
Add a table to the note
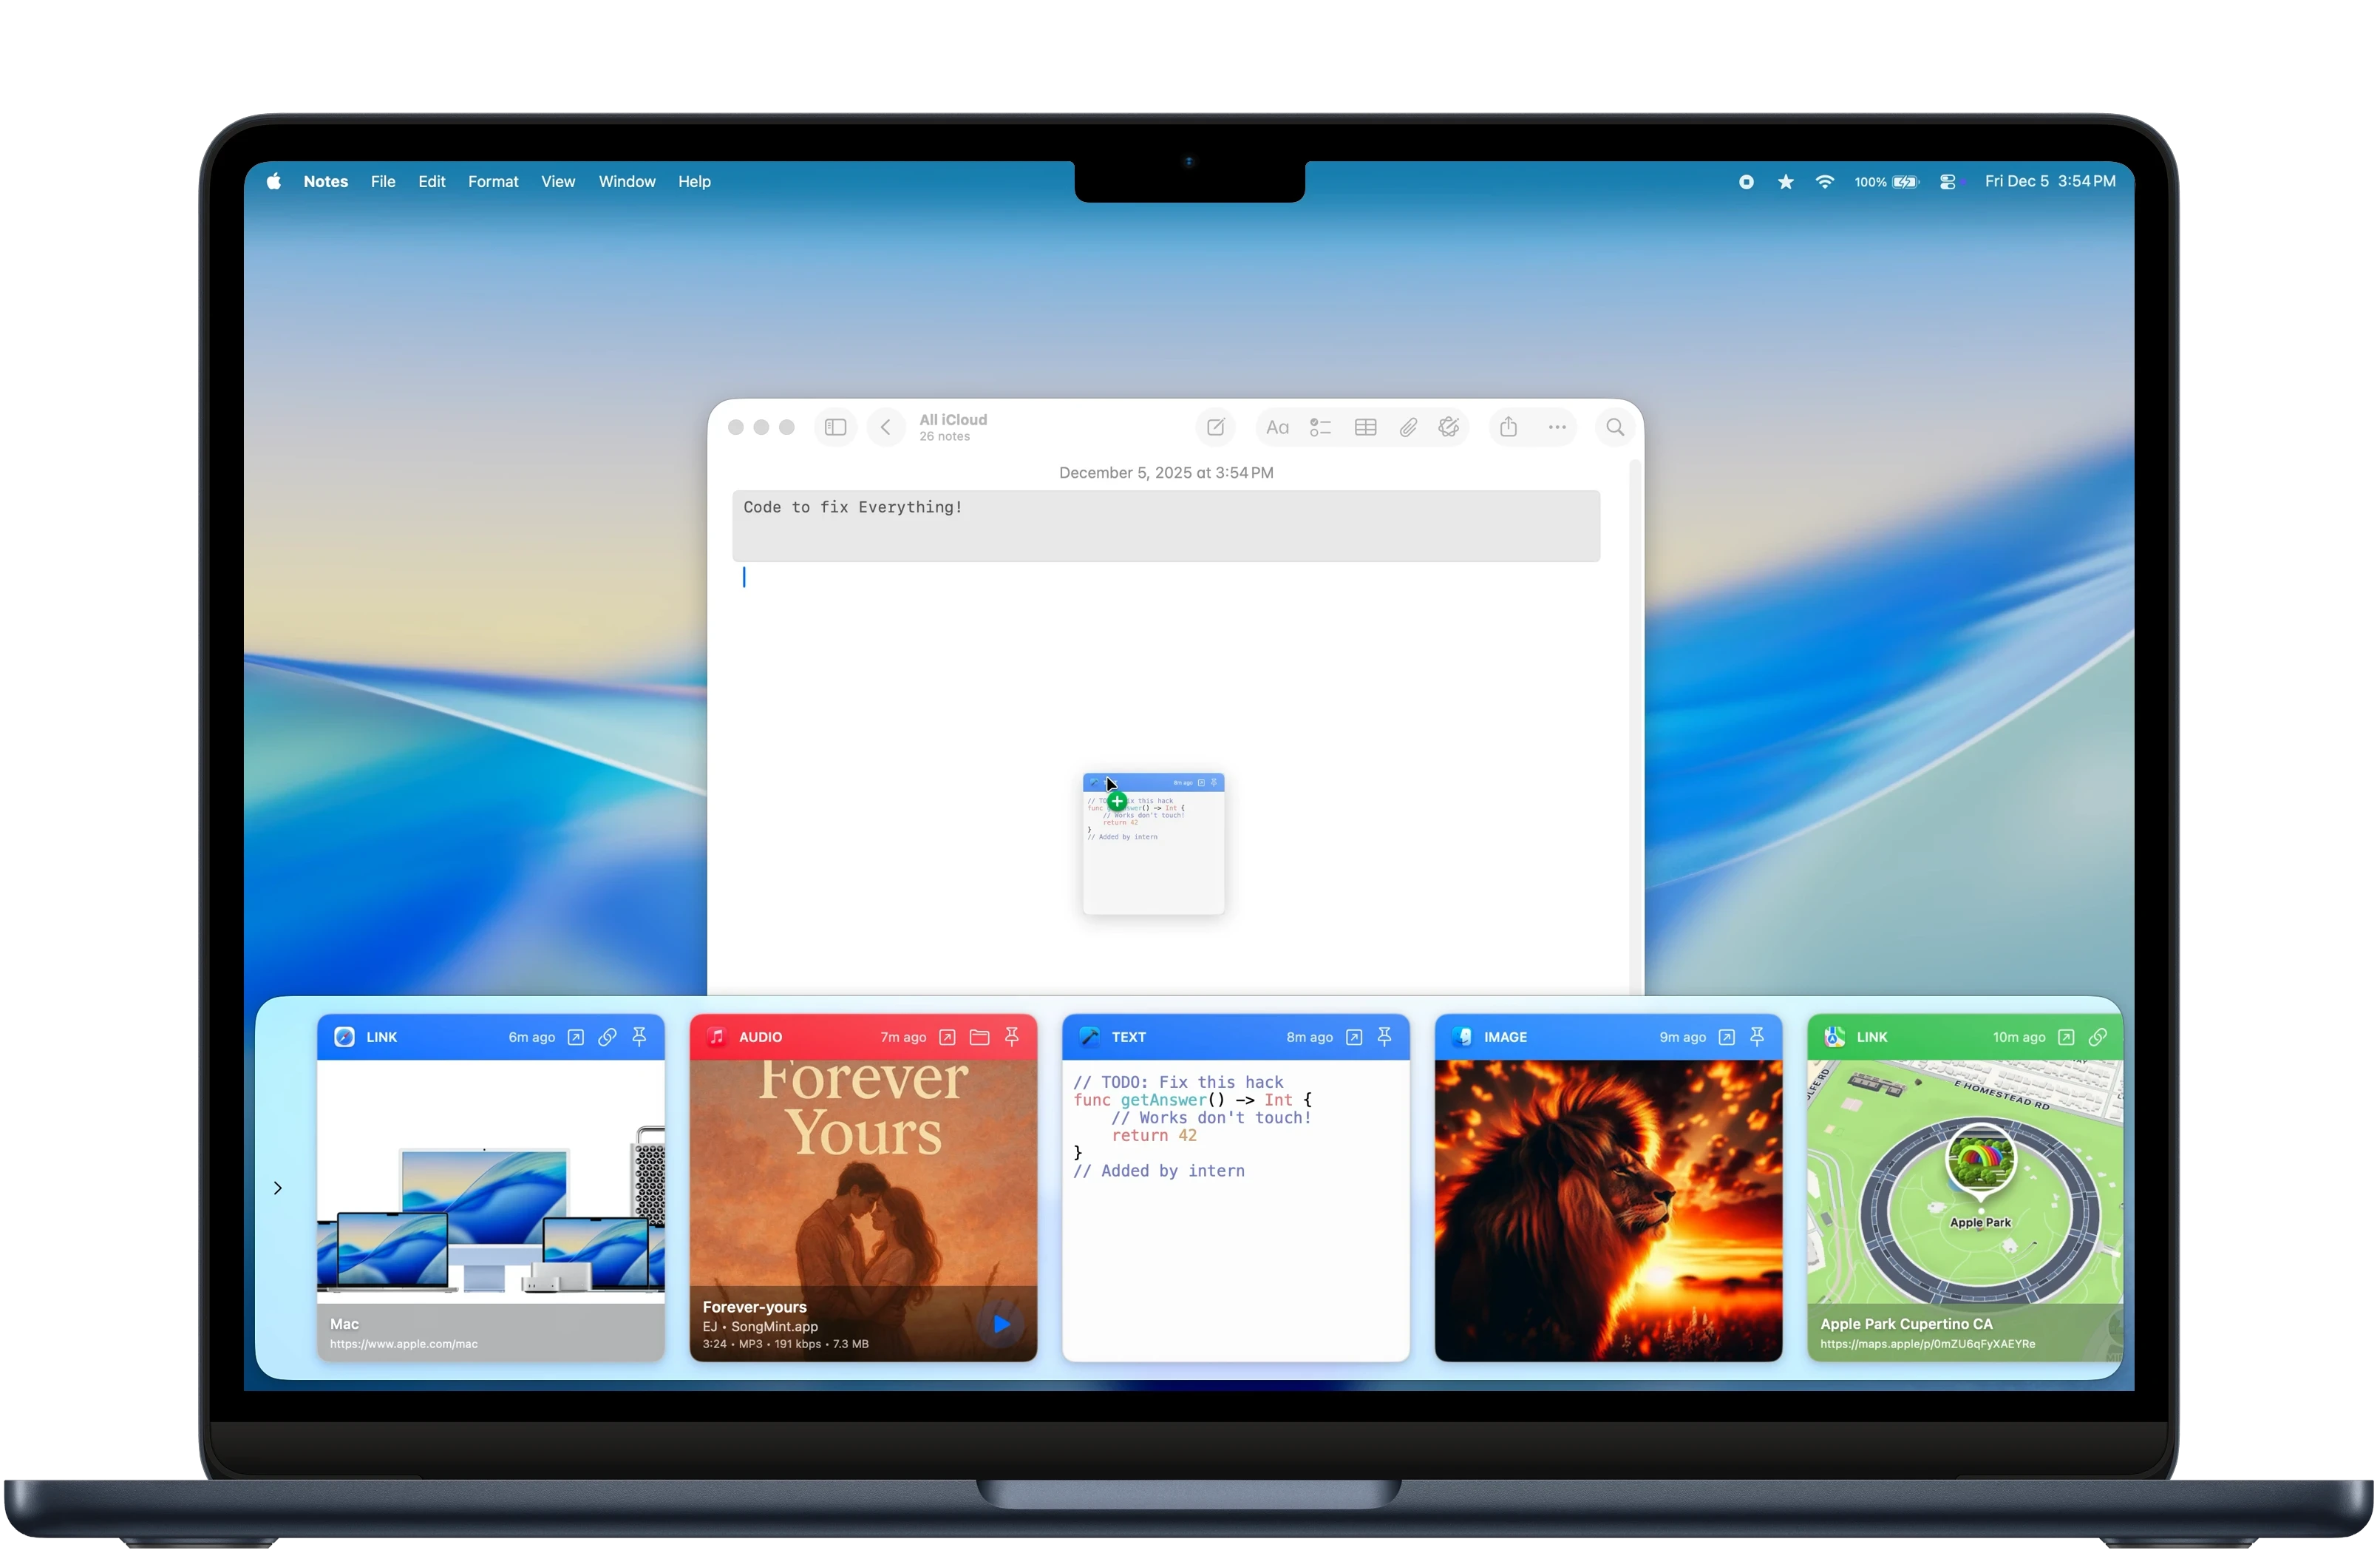click(1365, 427)
